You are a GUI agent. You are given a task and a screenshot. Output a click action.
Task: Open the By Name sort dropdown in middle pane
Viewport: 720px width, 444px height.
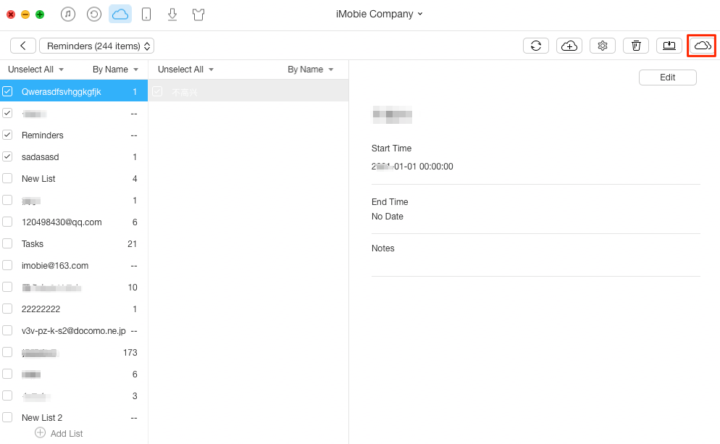click(311, 70)
